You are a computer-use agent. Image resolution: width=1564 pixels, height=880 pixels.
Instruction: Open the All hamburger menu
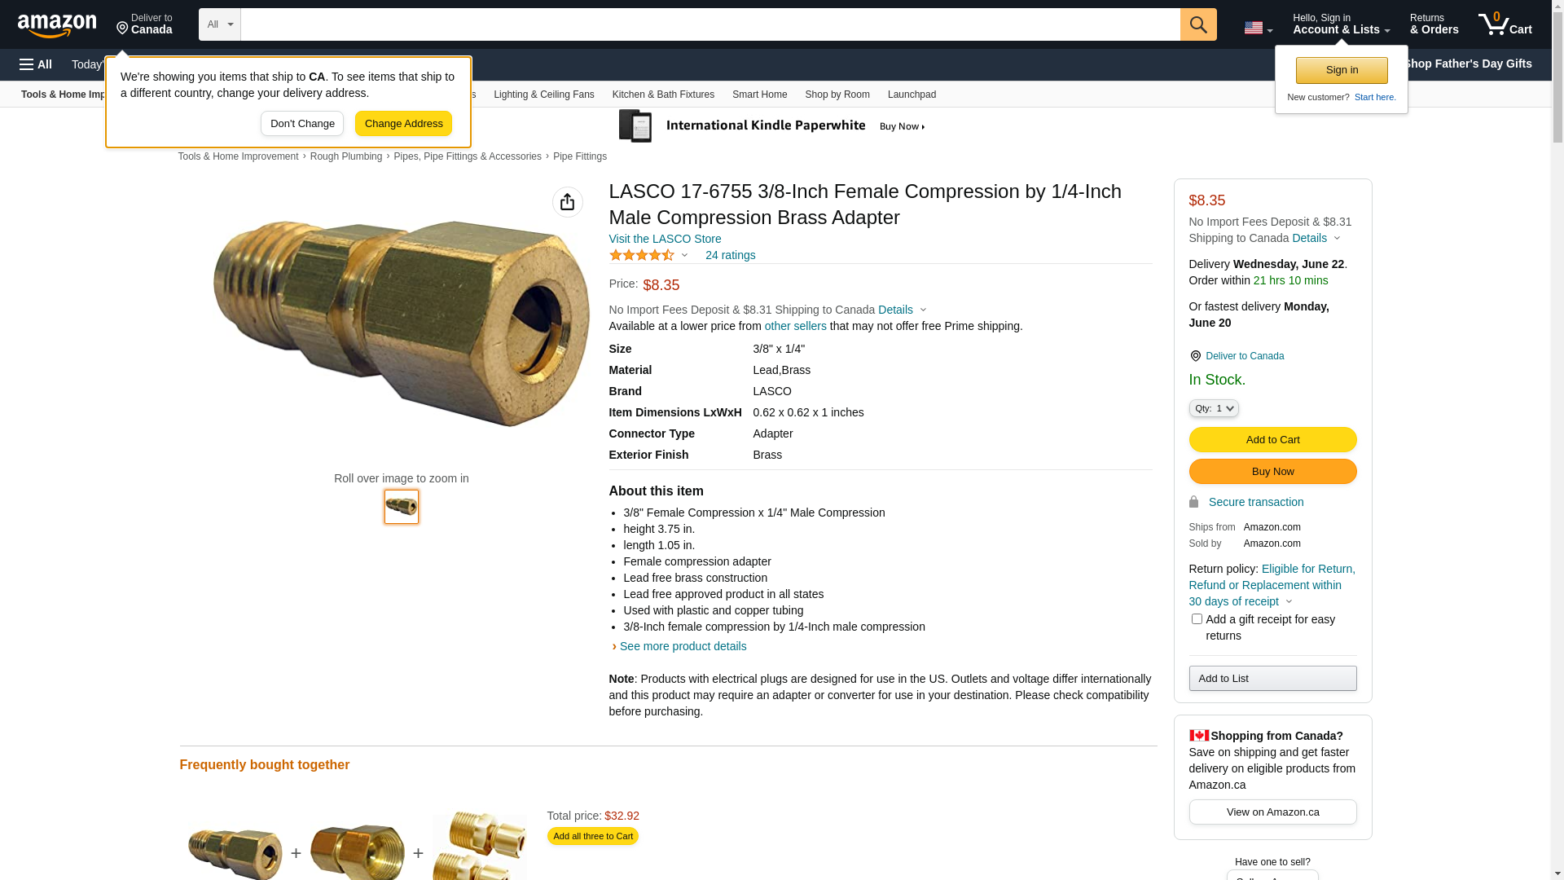point(36,64)
